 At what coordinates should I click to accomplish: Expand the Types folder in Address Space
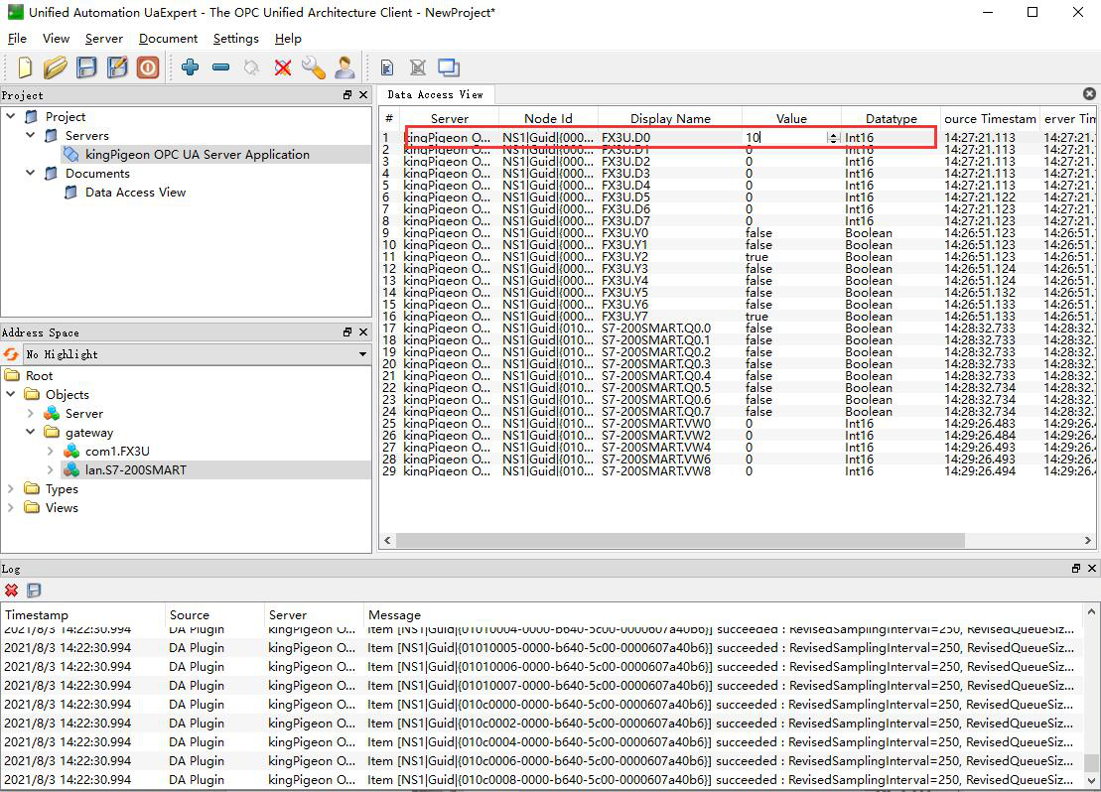click(11, 489)
